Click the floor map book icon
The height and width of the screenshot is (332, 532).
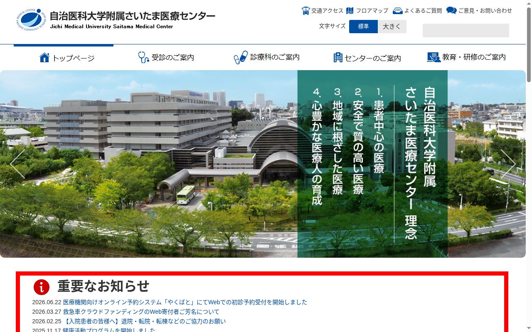(350, 11)
